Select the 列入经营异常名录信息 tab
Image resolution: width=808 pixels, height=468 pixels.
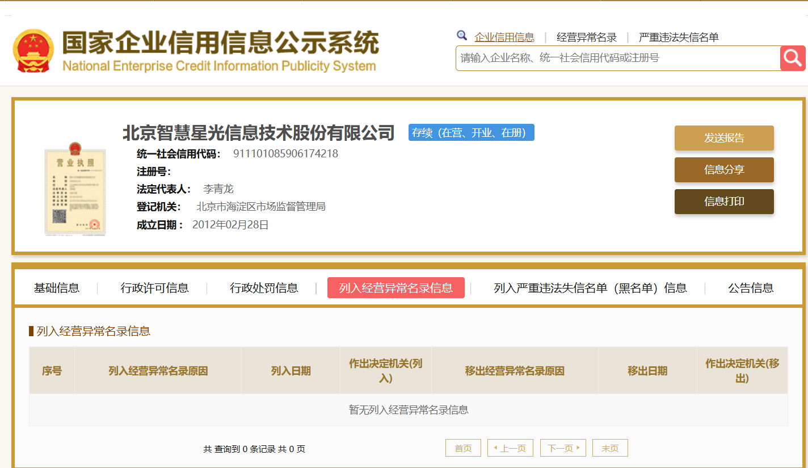pos(395,288)
